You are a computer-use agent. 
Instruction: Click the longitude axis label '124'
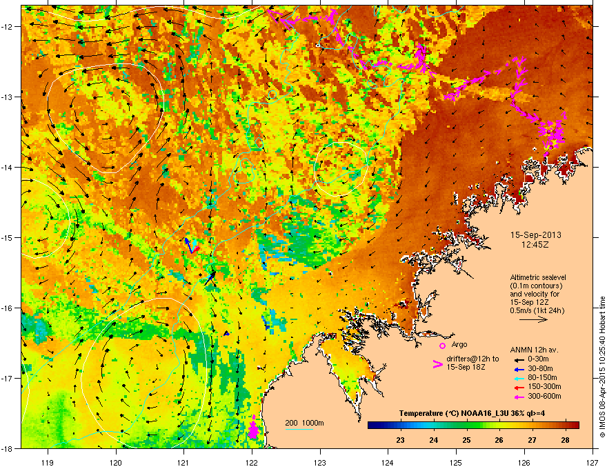(x=388, y=462)
